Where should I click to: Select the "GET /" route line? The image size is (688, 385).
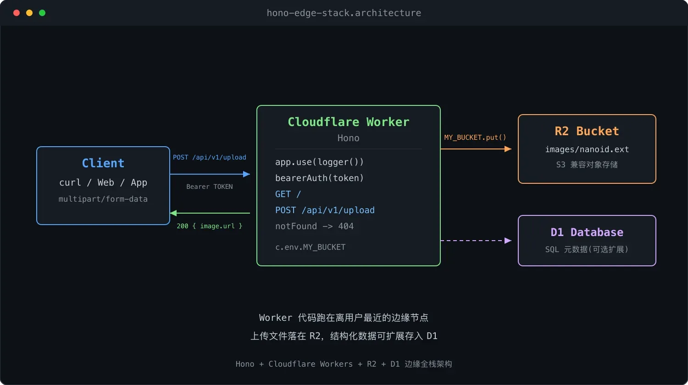coord(288,194)
